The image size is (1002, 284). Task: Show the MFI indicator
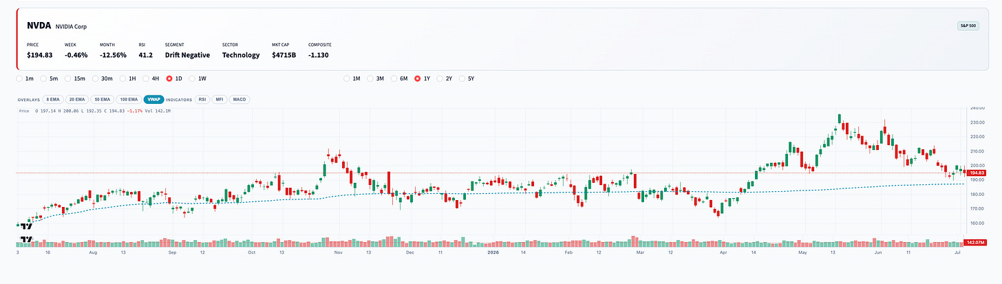click(219, 99)
